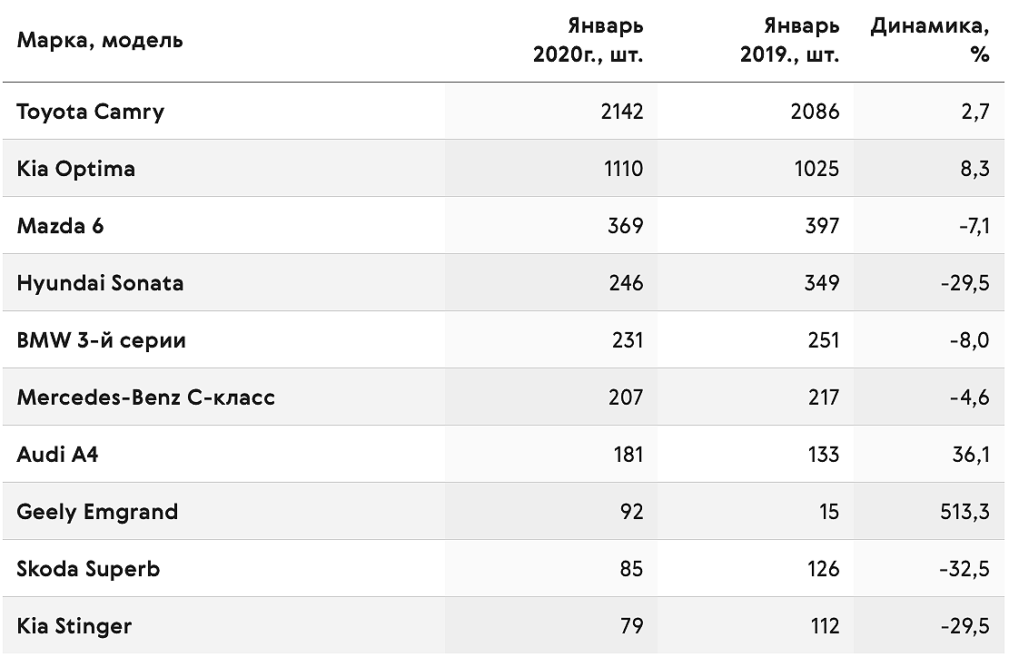Click Skoda Superb's -32,5 dynamics value
The image size is (1009, 657).
(x=964, y=570)
